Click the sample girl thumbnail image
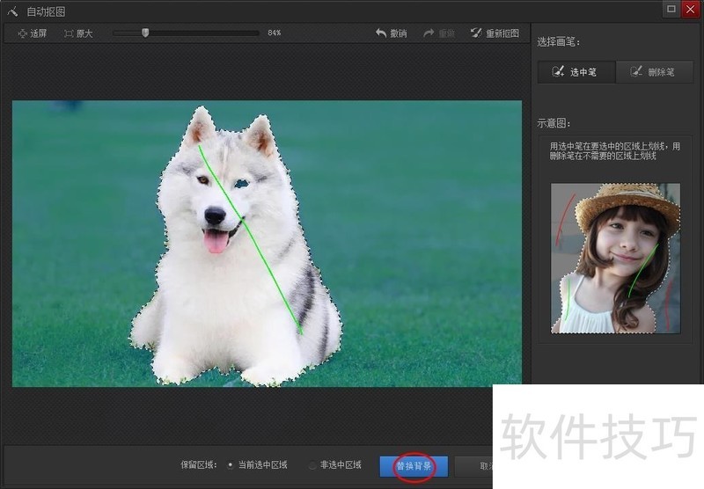The width and height of the screenshot is (704, 489). (615, 258)
